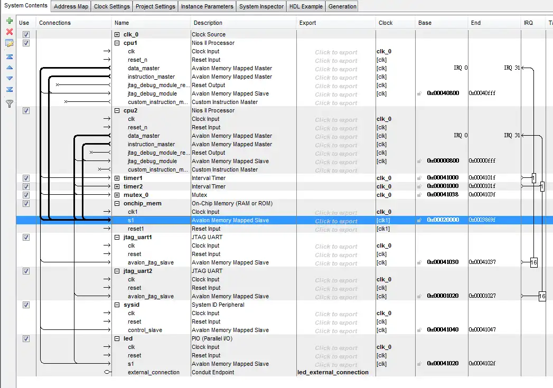The height and width of the screenshot is (388, 553).
Task: Toggle the Use checkbox for timer1
Action: [x=26, y=178]
